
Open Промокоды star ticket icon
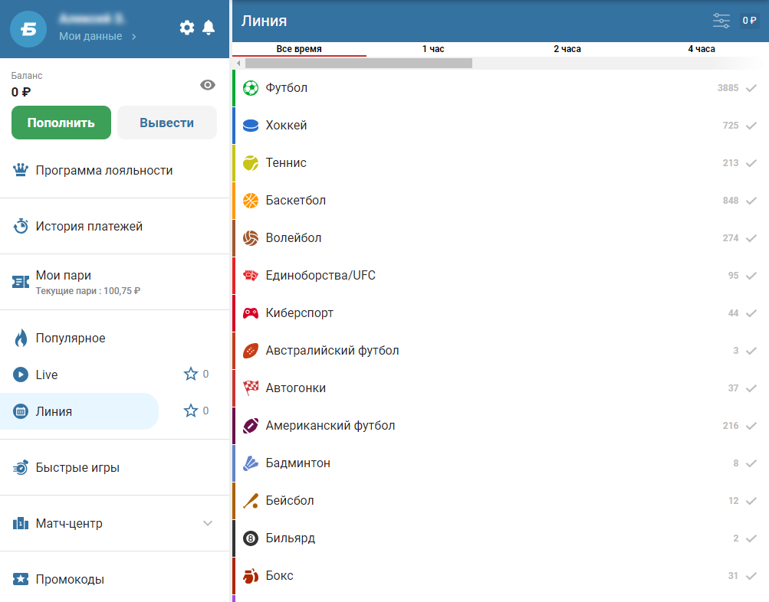[21, 579]
